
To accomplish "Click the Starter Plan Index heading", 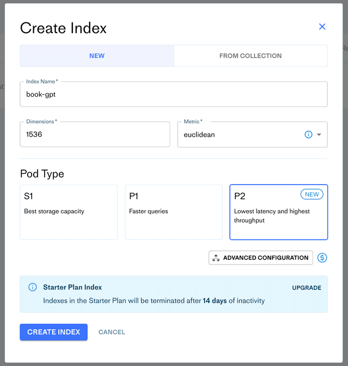I will pos(72,287).
